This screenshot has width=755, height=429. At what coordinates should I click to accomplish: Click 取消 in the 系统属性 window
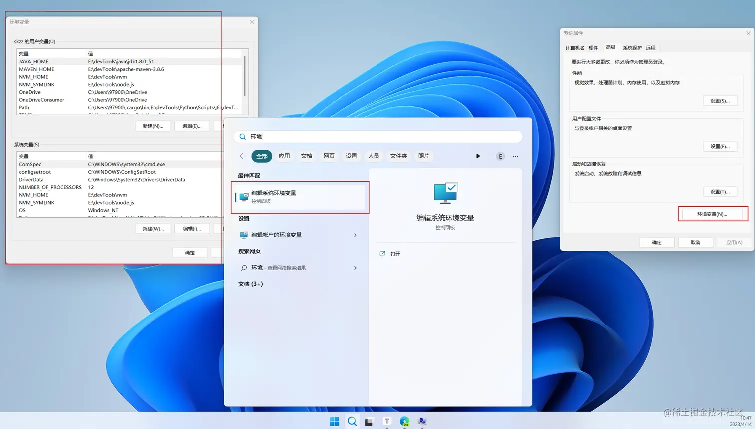[x=696, y=242]
